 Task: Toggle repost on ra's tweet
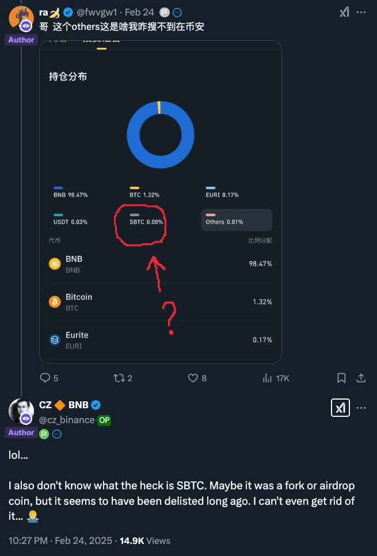coord(119,378)
